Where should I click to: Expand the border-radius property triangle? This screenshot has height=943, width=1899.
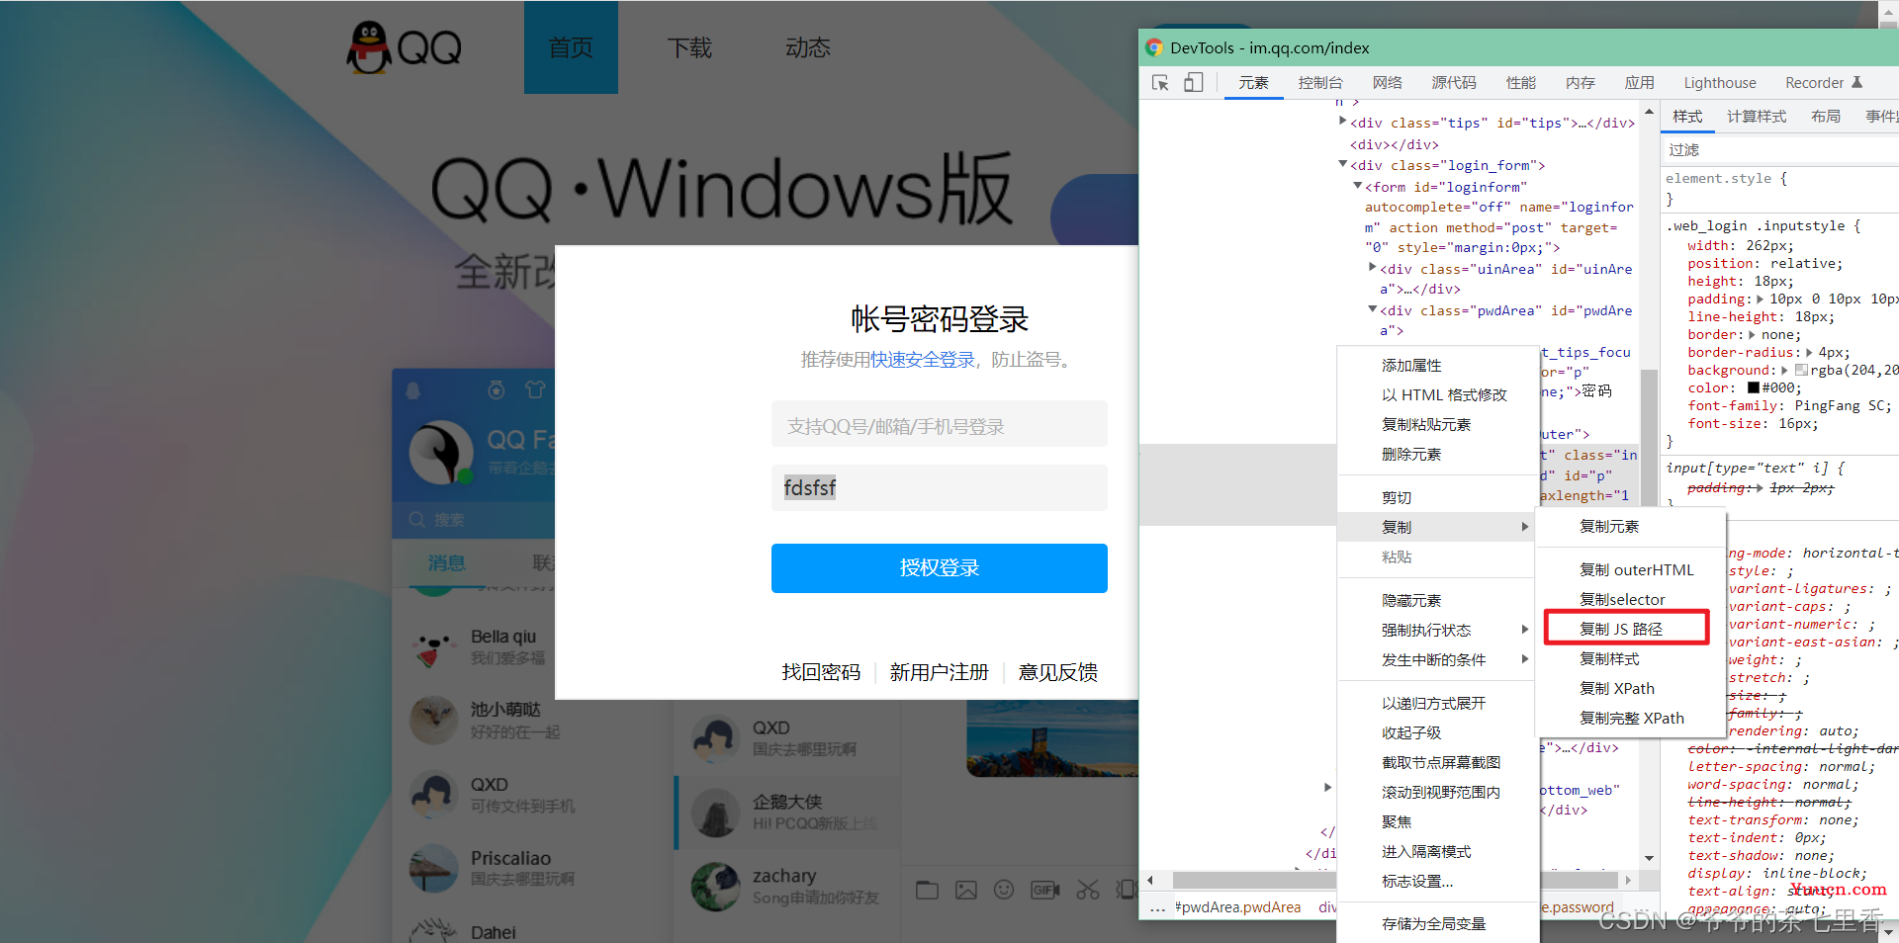click(1809, 353)
